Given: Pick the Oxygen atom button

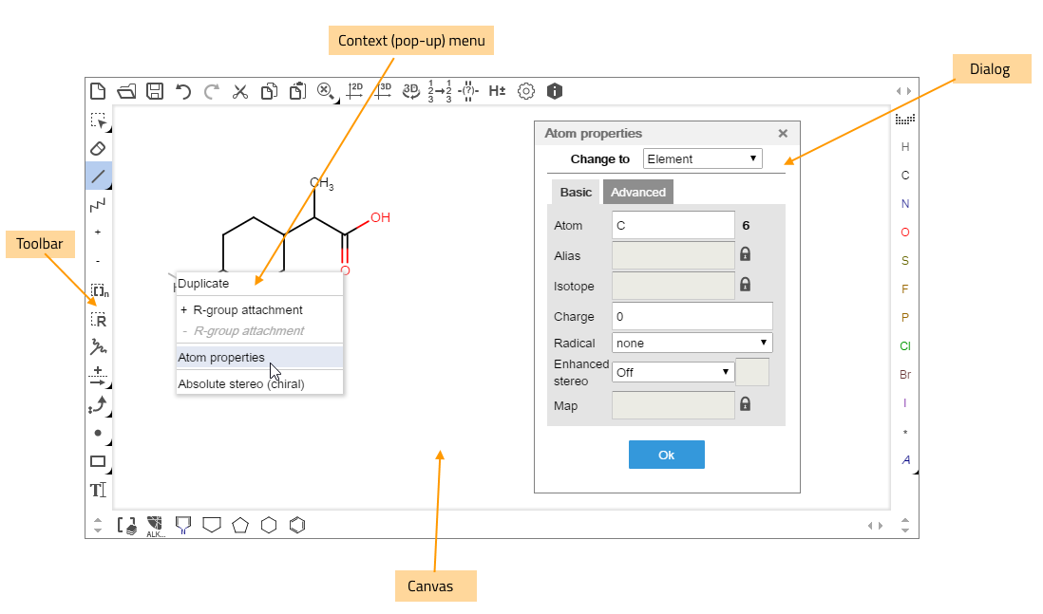Looking at the screenshot, I should tap(905, 233).
